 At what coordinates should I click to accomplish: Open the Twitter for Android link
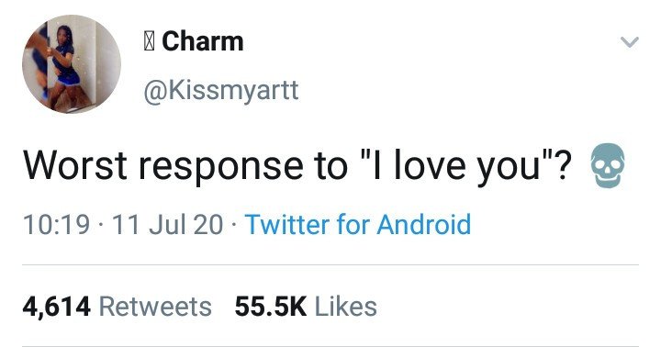(x=358, y=224)
